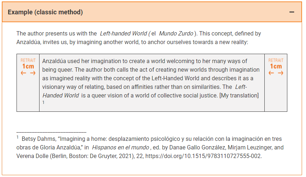Click the "1cm" label on left margin
Image resolution: width=306 pixels, height=177 pixels.
tap(28, 66)
